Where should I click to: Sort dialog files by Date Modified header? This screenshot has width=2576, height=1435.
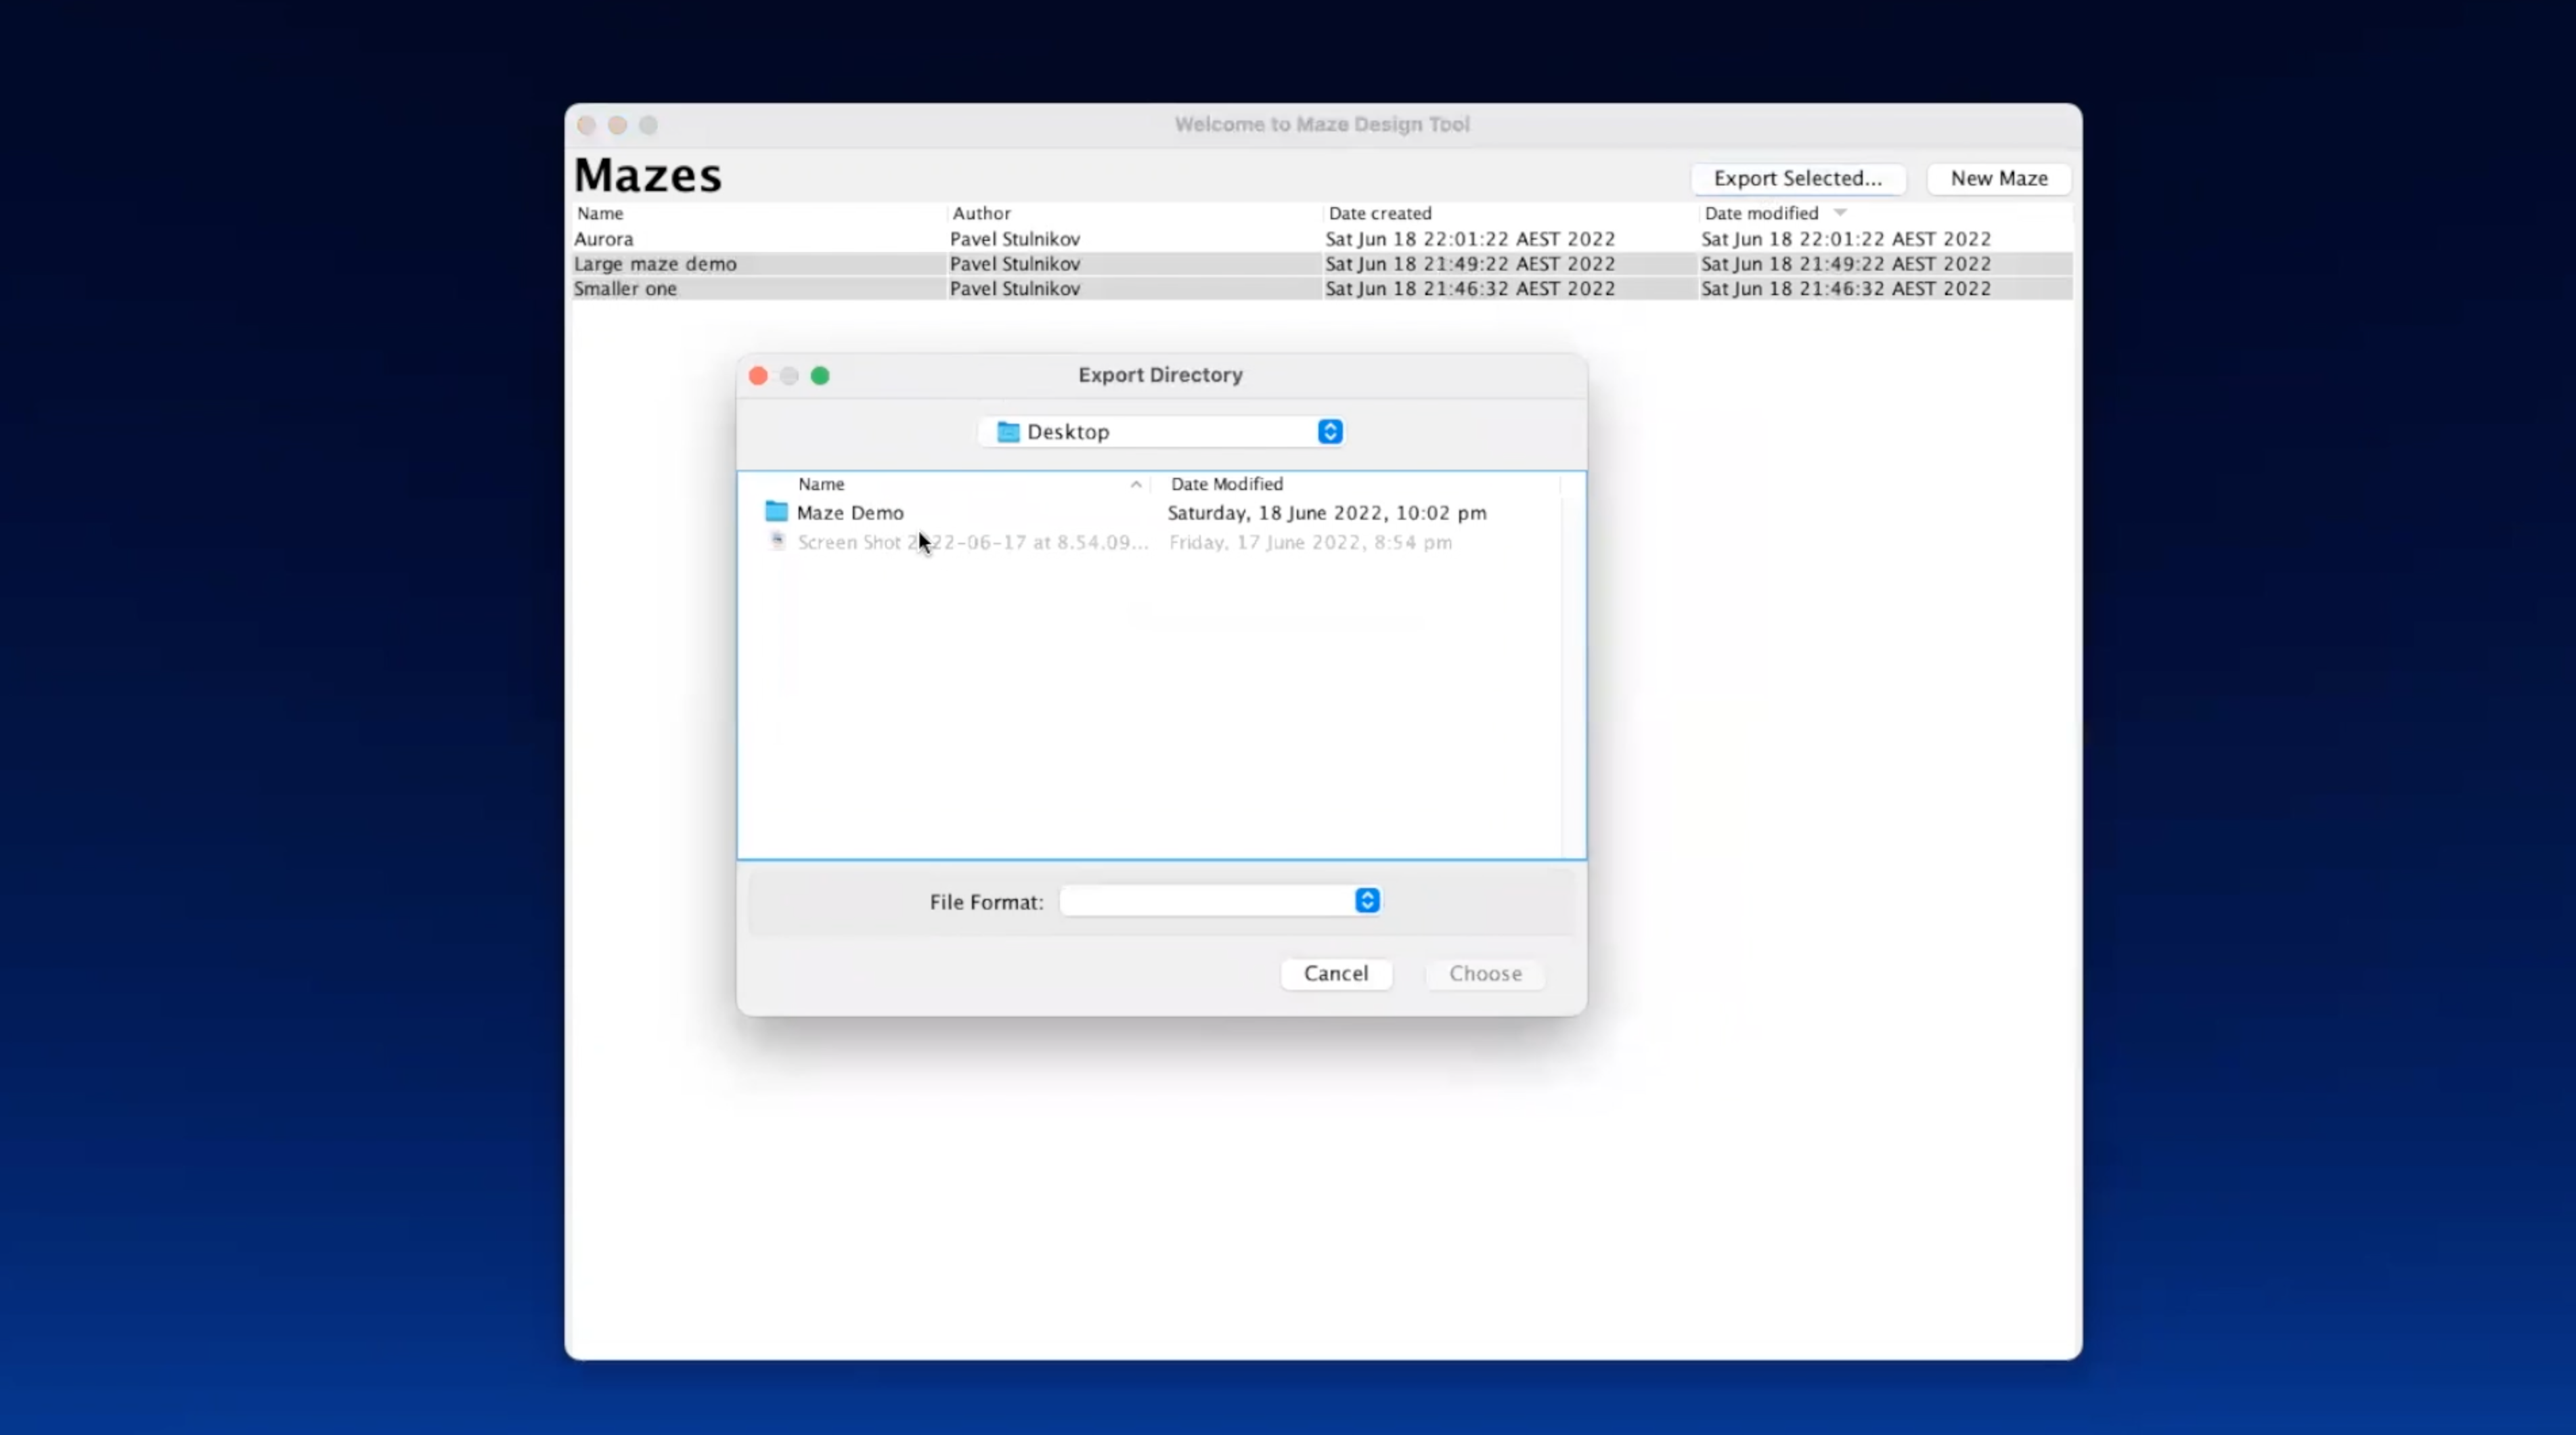1226,484
